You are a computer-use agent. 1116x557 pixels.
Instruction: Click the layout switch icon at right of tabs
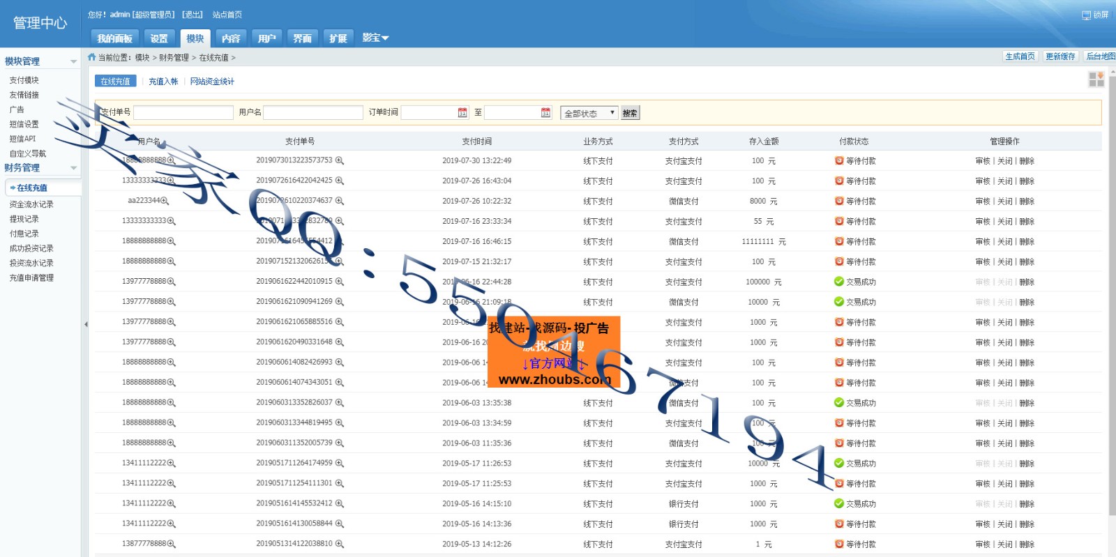click(1096, 79)
